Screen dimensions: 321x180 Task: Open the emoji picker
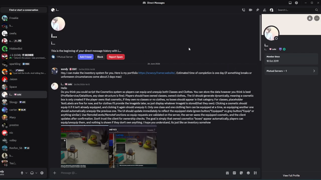pos(248,173)
